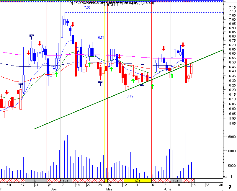This screenshot has width=237, height=191.
Task: Click the 5000 volume axis value
Action: pos(232,166)
